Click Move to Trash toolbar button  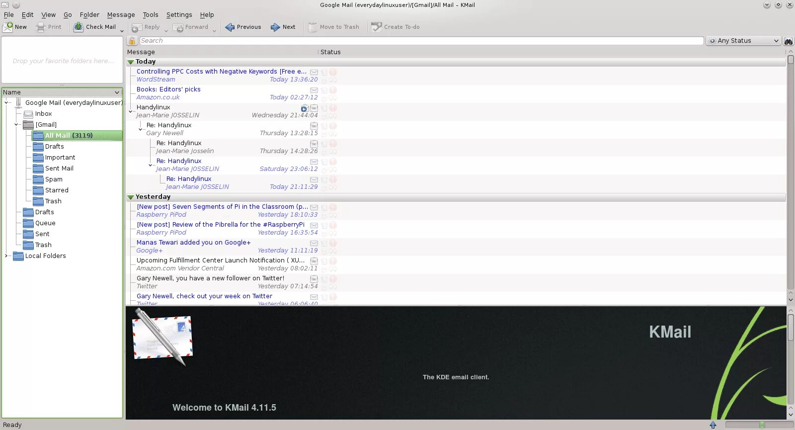click(333, 27)
